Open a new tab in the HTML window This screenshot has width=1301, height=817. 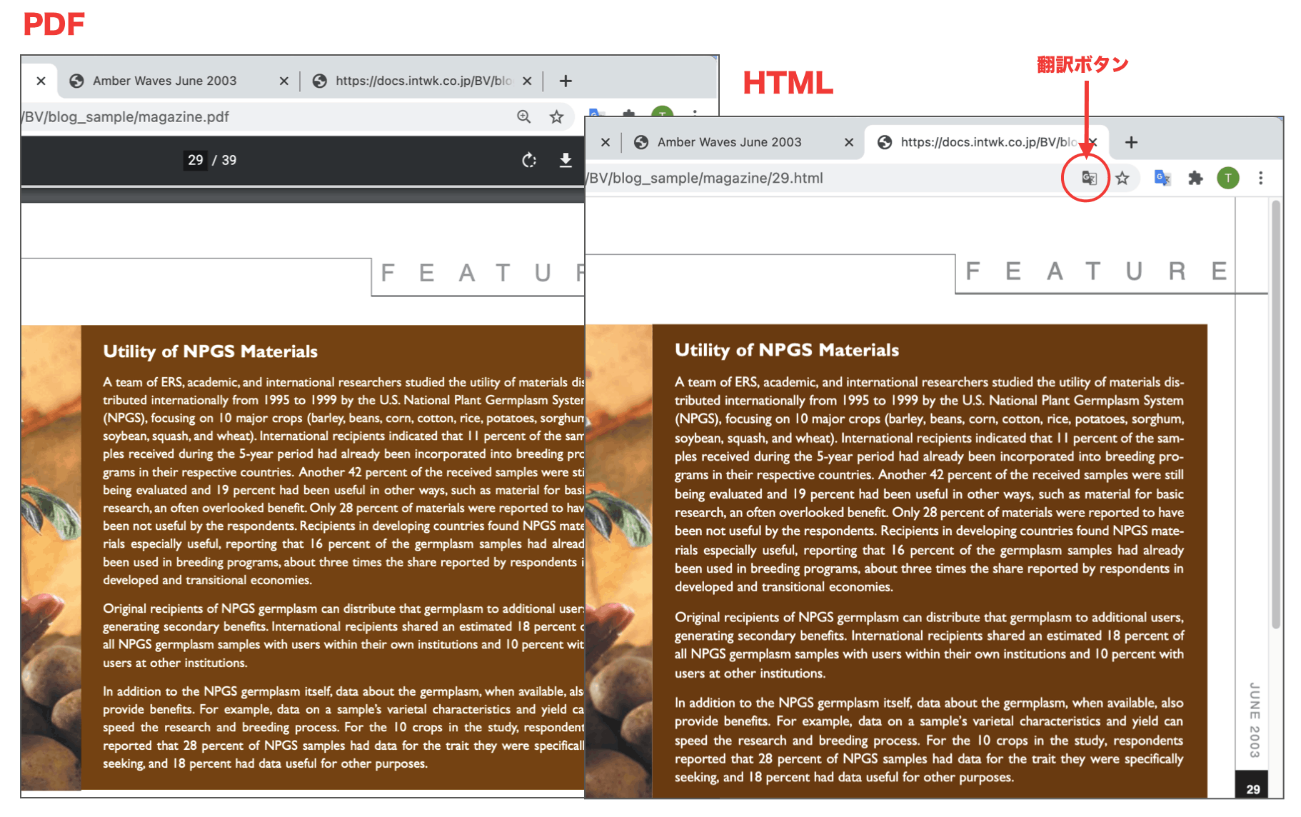point(1131,142)
